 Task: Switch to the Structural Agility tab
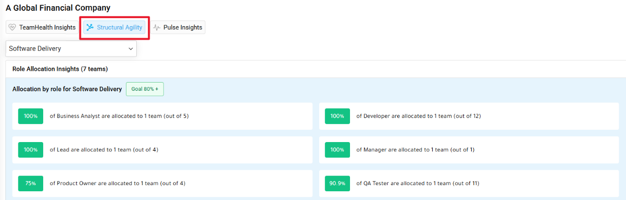115,27
